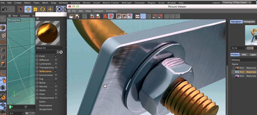Screen dimensions: 257x115
Task: Select the Reflectance channel label
Action: [x=45, y=71]
